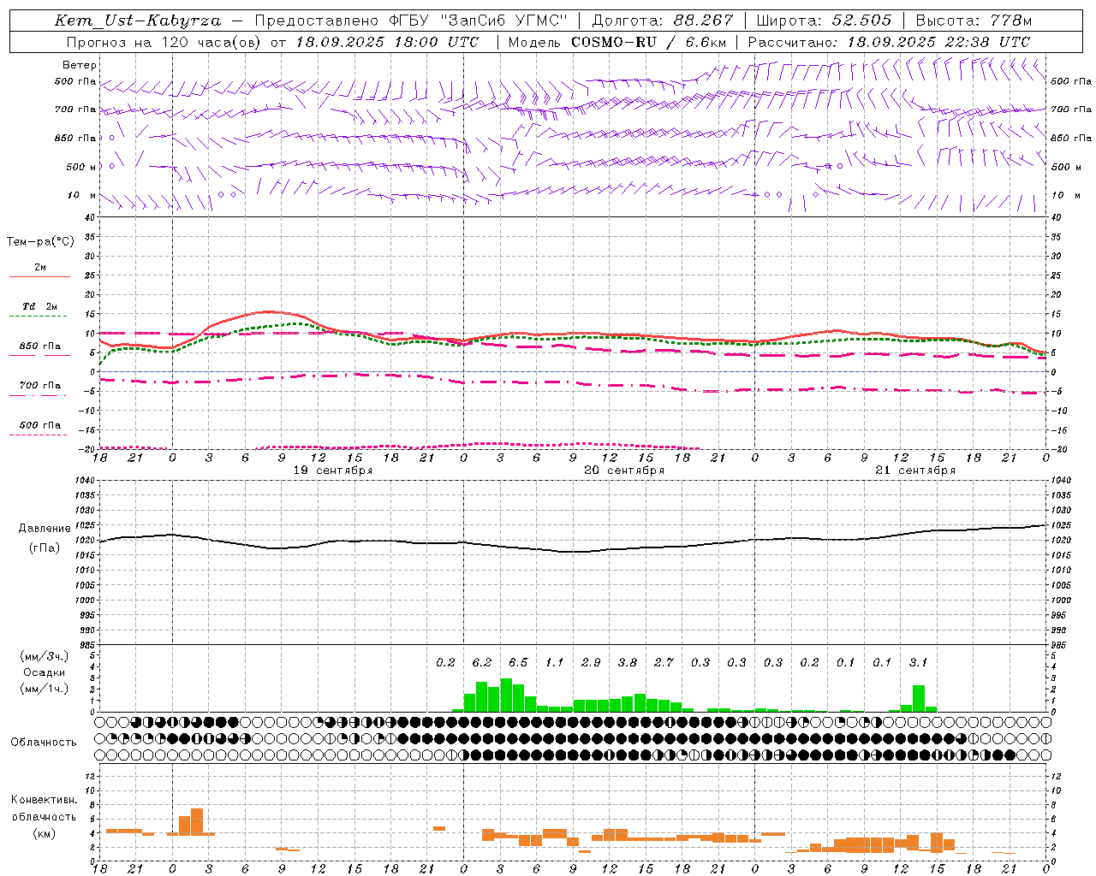1096x876 pixels.
Task: Click the solid red 2м legend line sample
Action: pyautogui.click(x=39, y=276)
